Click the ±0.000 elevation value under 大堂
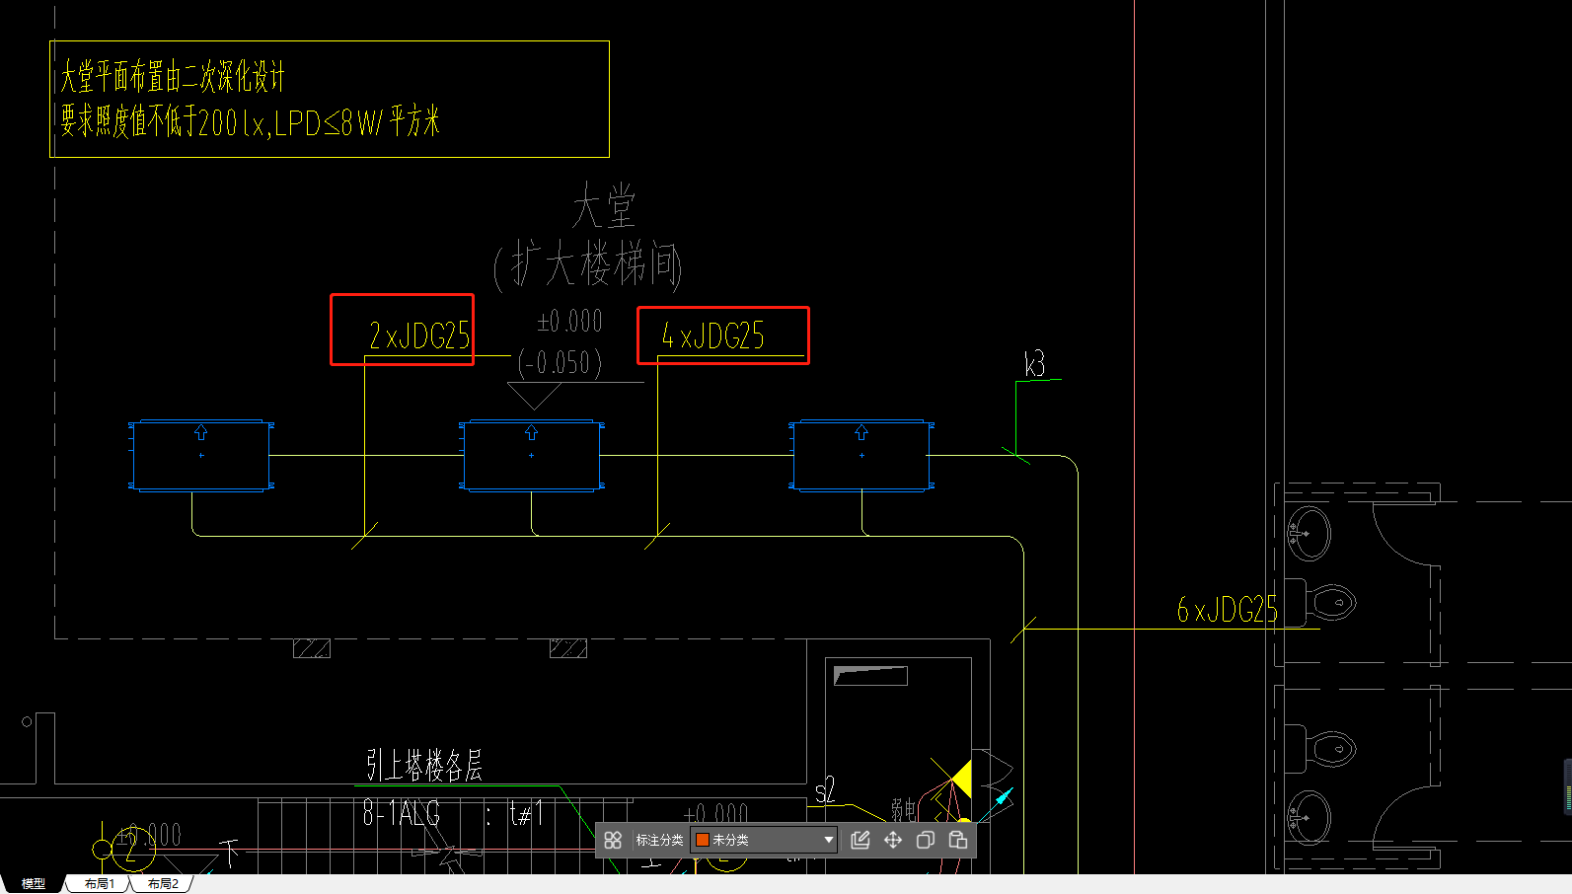 click(x=569, y=321)
